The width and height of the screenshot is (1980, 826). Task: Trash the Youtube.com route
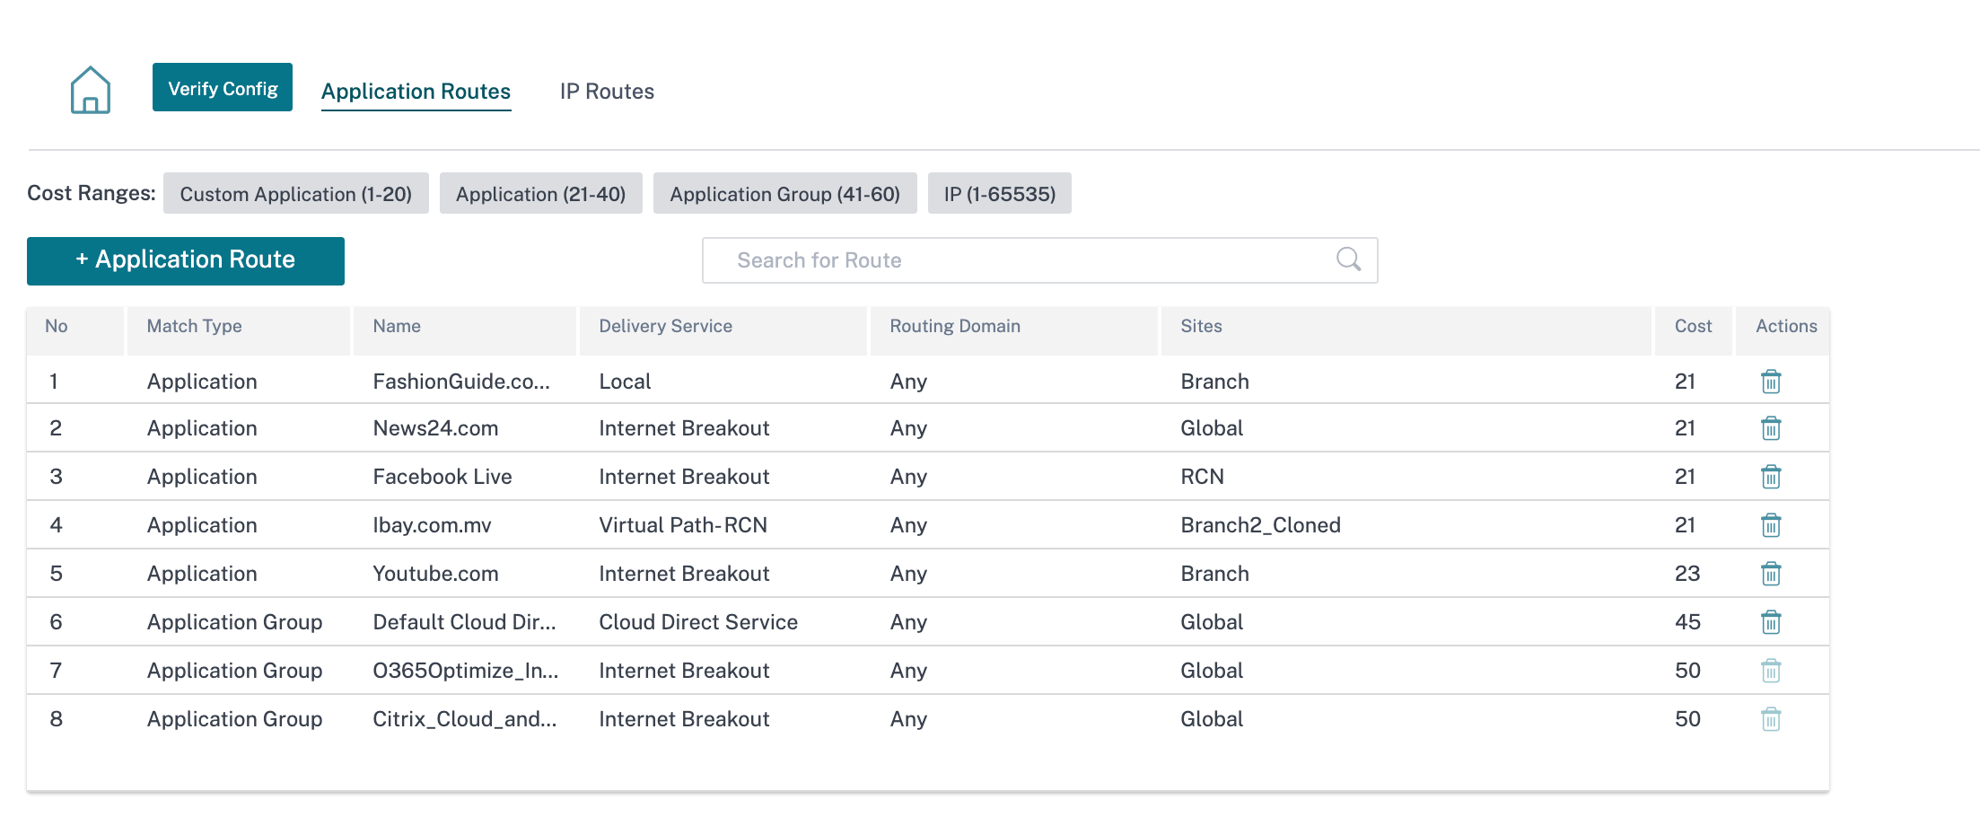[x=1771, y=574]
